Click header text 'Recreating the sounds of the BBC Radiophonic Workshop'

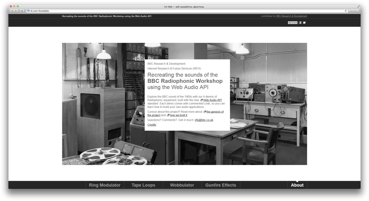107,16
